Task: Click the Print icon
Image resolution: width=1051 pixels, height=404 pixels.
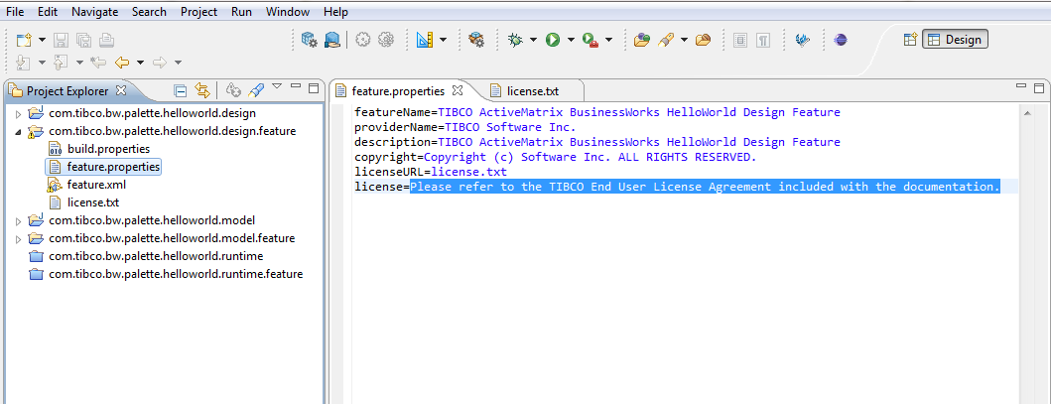Action: coord(106,40)
